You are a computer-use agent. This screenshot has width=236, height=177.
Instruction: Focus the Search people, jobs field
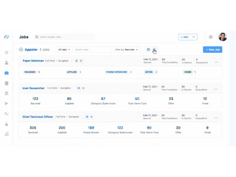[x=65, y=37]
